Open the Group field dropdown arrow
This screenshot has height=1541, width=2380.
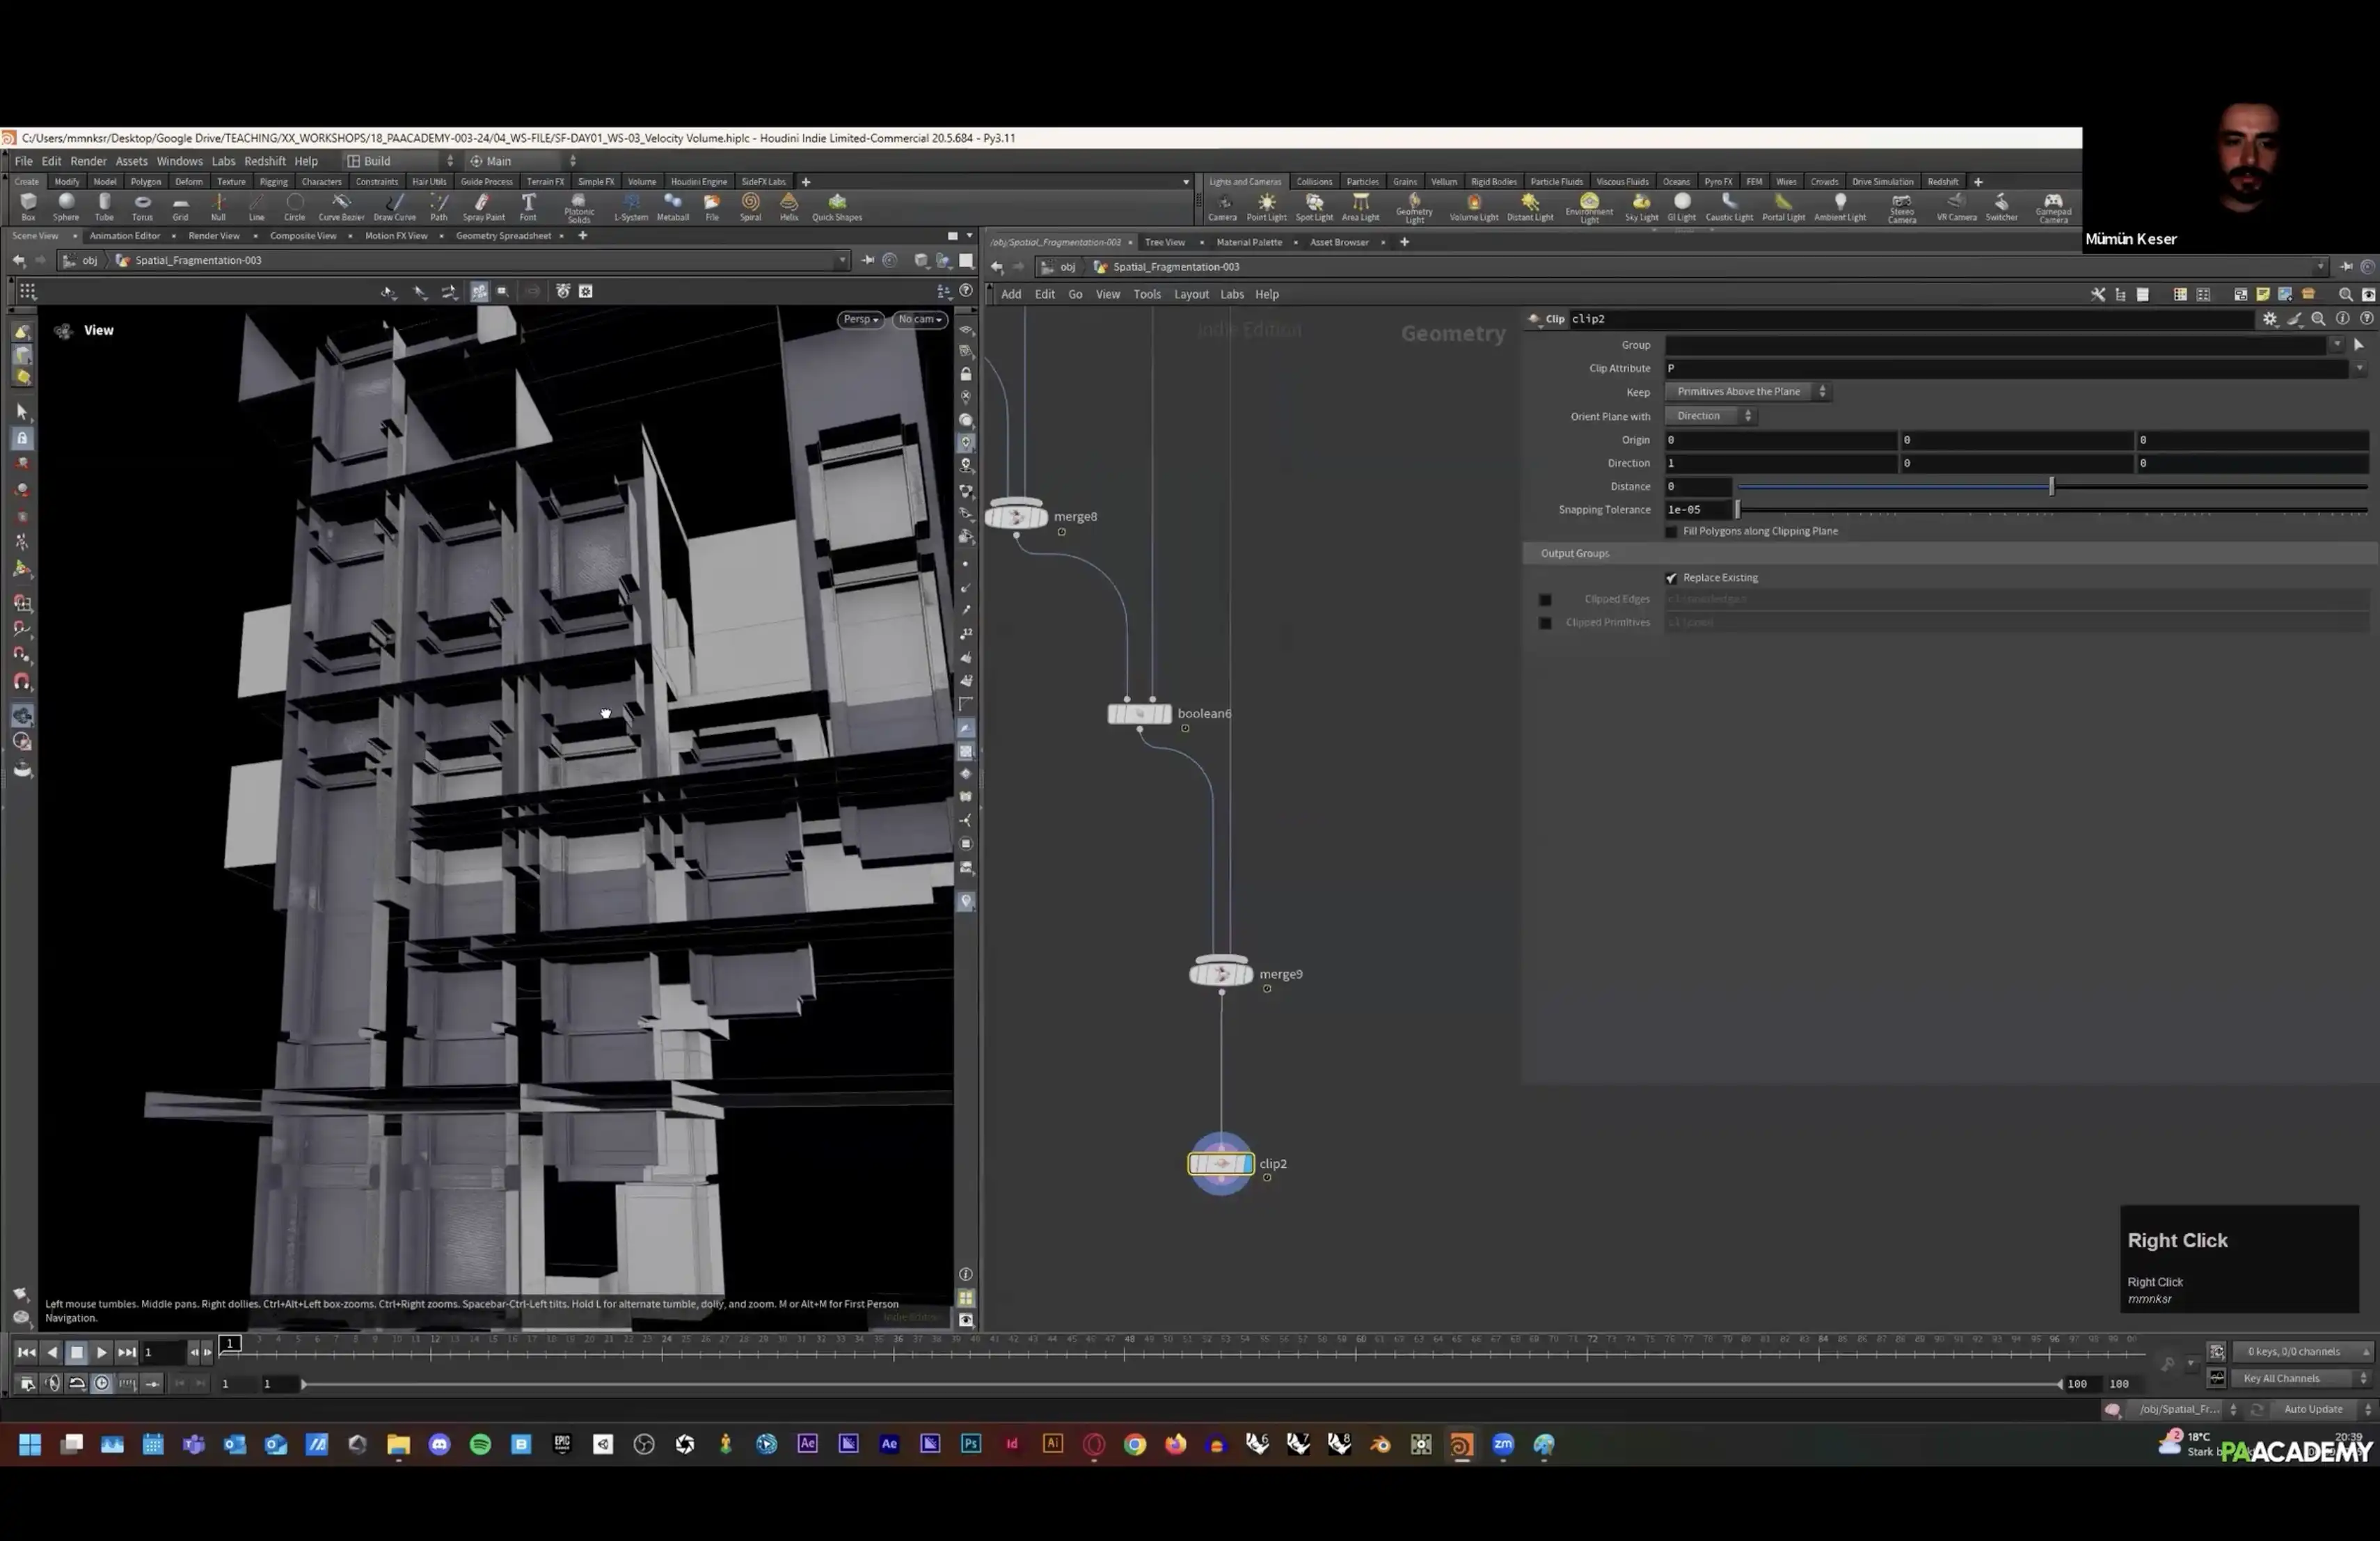[x=2336, y=344]
